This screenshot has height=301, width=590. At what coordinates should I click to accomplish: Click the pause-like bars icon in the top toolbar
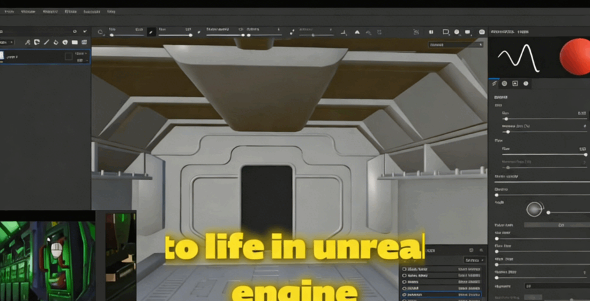[431, 32]
